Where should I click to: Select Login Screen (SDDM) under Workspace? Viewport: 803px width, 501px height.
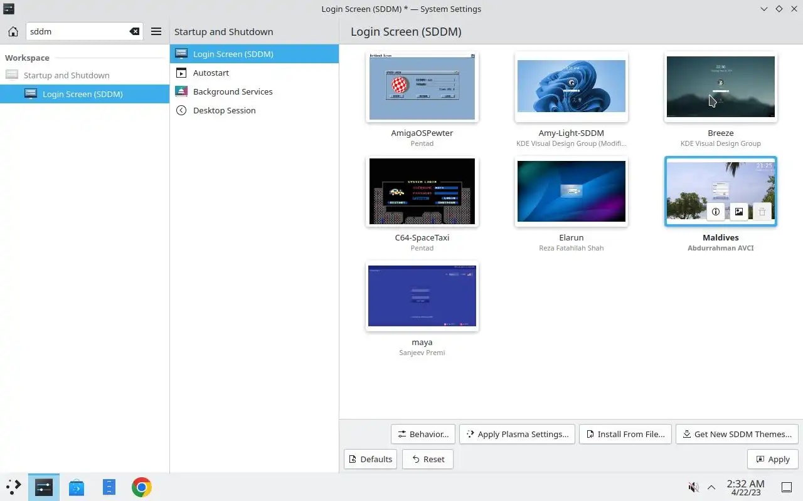[84, 94]
